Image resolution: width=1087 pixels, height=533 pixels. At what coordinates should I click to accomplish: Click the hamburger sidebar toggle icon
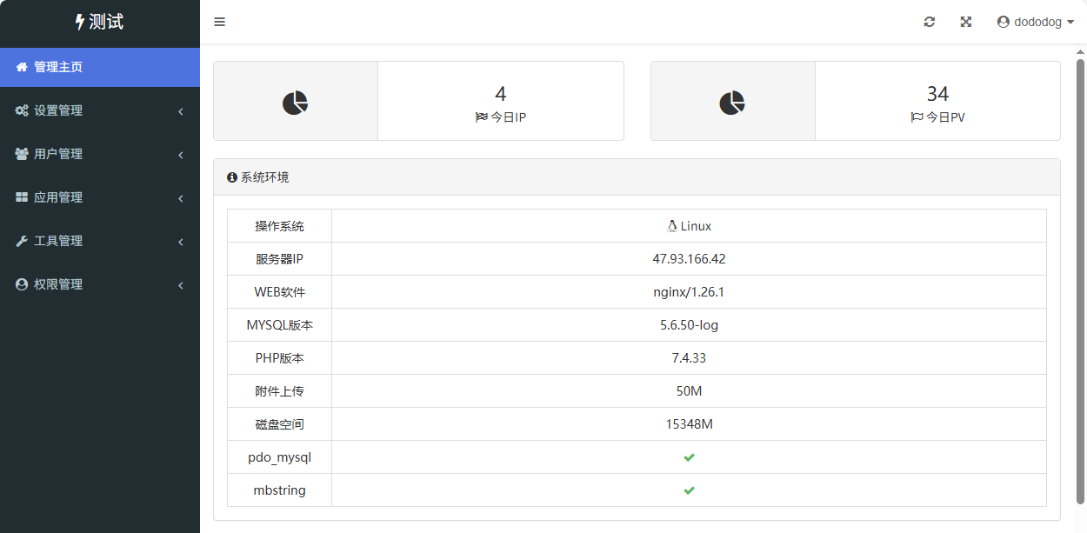219,22
